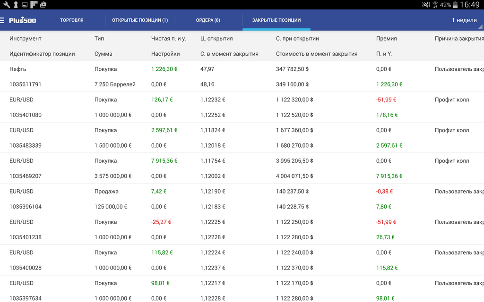Viewport: 484px width, 302px height.
Task: Switch to the Ордера (0) tab
Action: click(208, 20)
